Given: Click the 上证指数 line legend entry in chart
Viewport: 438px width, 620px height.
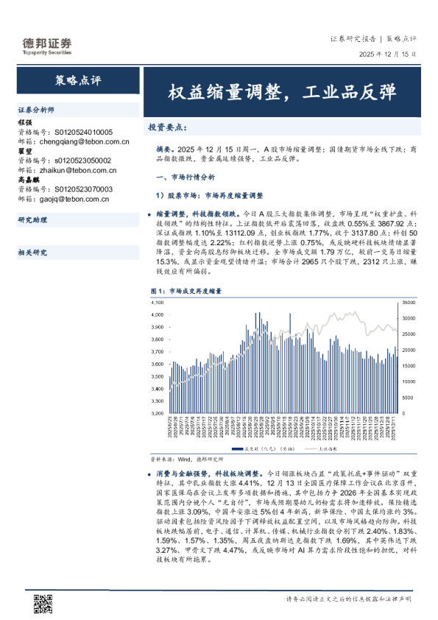Looking at the screenshot, I should [x=322, y=448].
